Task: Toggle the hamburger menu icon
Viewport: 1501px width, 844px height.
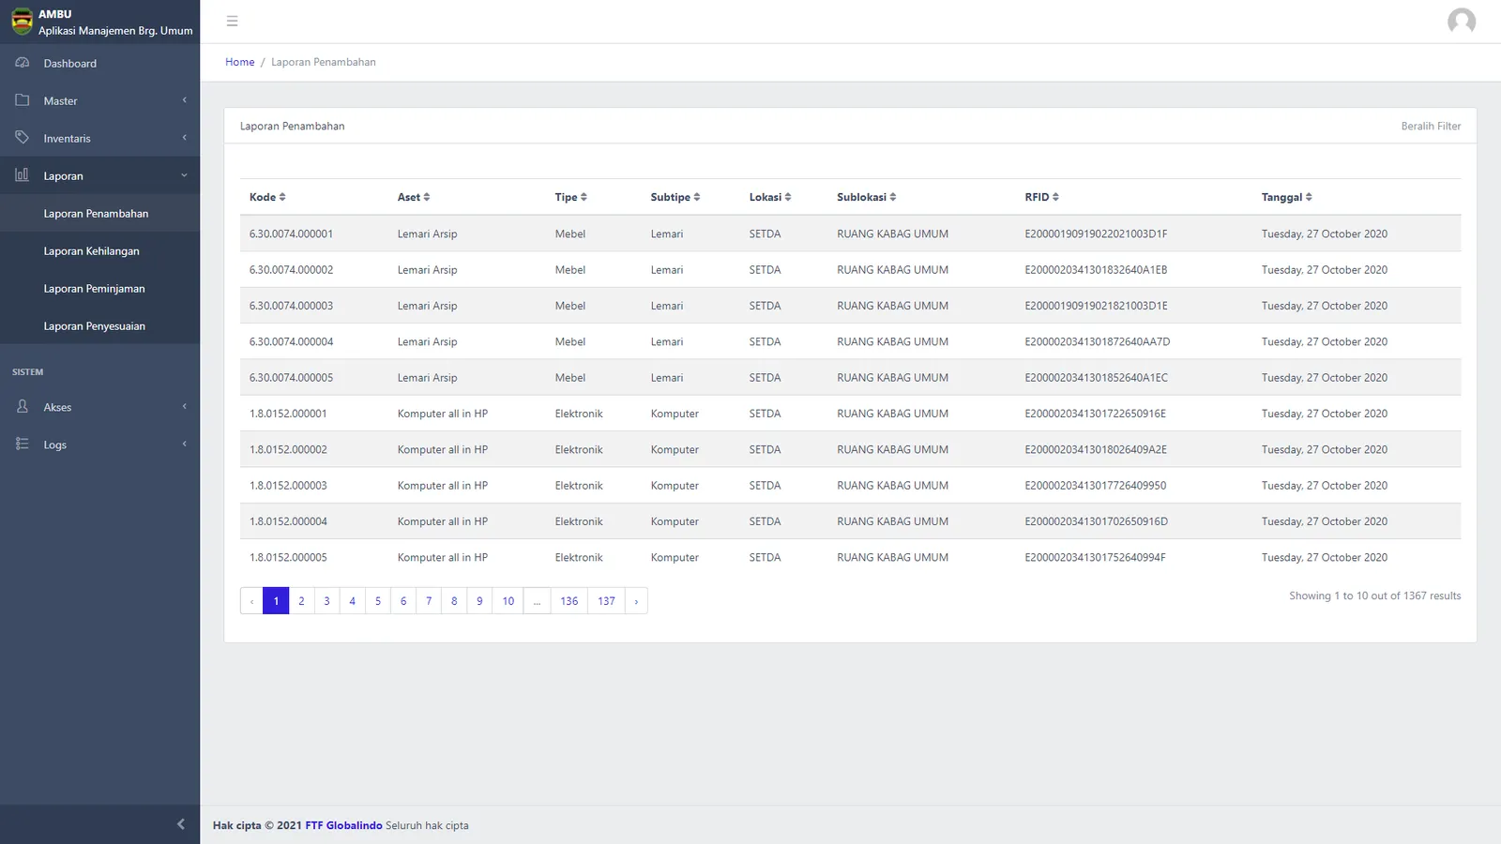Action: tap(233, 21)
